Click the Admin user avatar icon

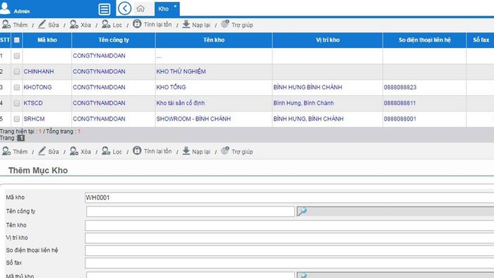coord(5,8)
